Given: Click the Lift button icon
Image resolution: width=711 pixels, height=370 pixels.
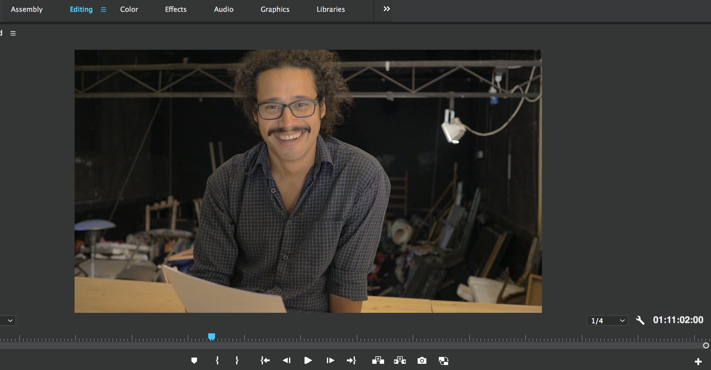Looking at the screenshot, I should coord(378,361).
